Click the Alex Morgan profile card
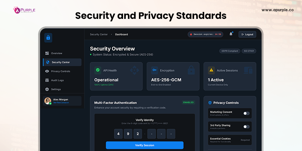The image size is (302, 151). 62,101
